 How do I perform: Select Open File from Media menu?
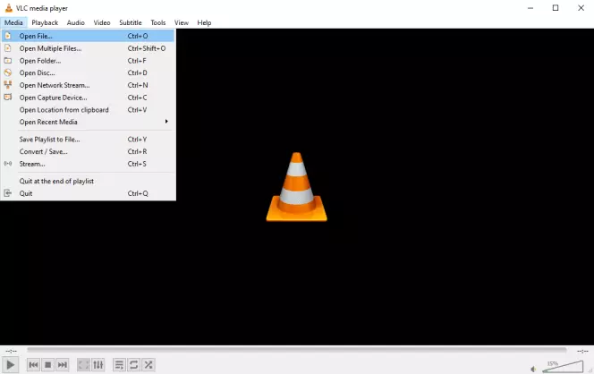[36, 36]
